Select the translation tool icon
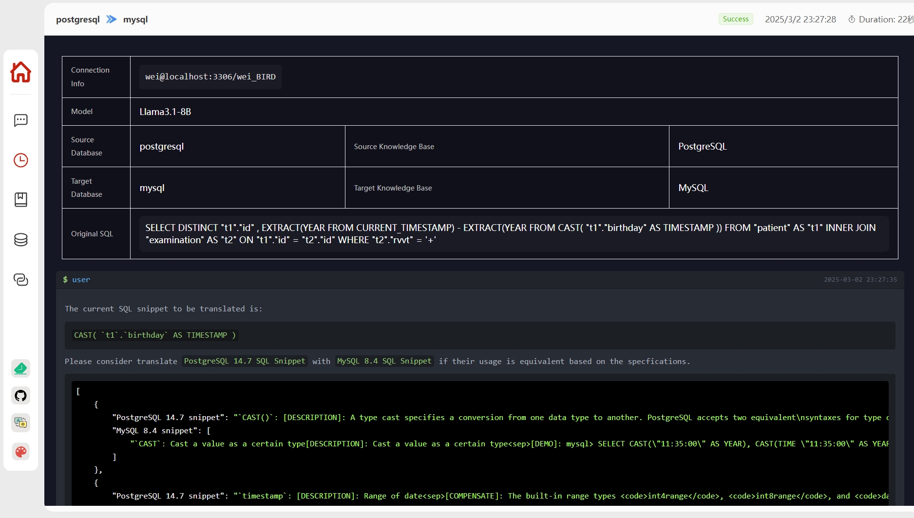Image resolution: width=914 pixels, height=518 pixels. click(20, 423)
